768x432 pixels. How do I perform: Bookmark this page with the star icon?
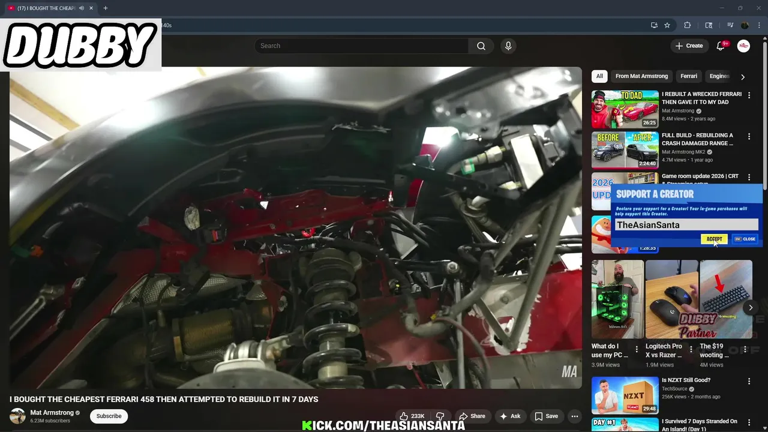[x=667, y=25]
